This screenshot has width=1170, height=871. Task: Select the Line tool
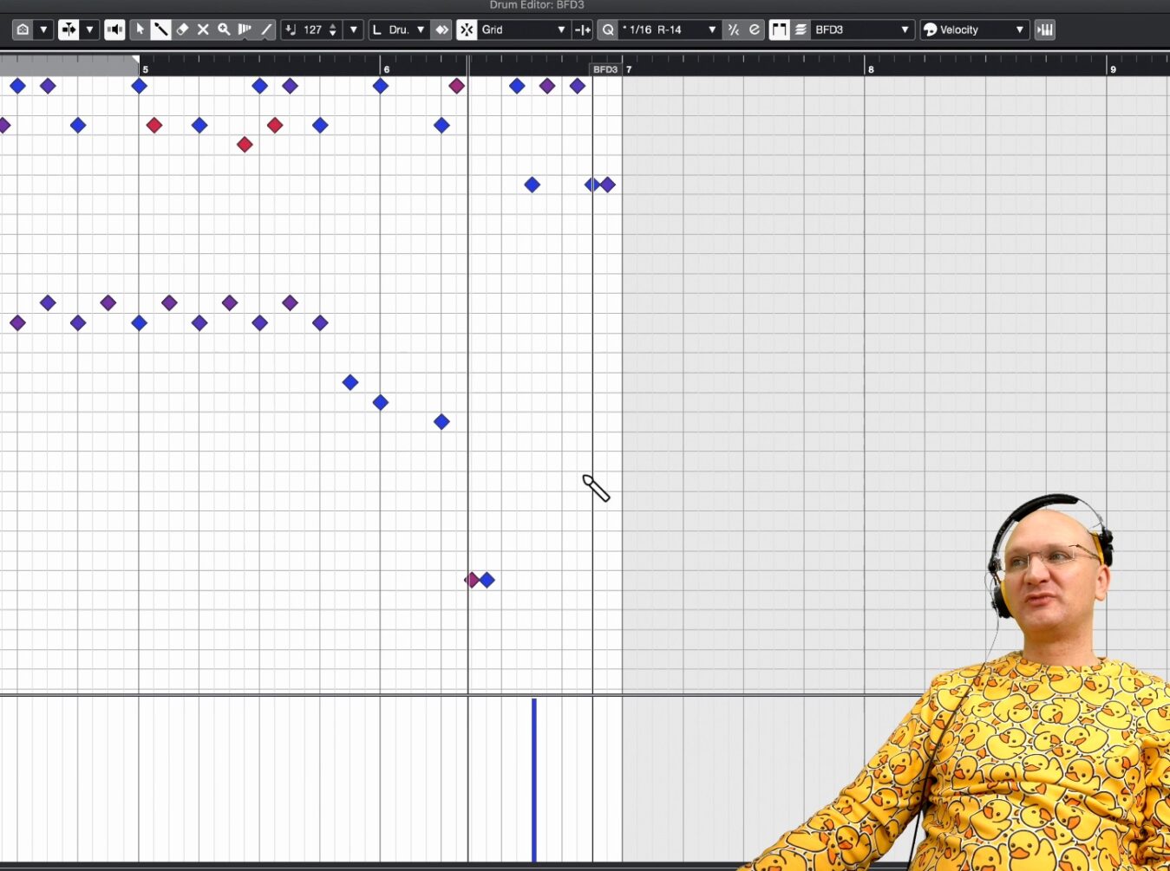266,29
